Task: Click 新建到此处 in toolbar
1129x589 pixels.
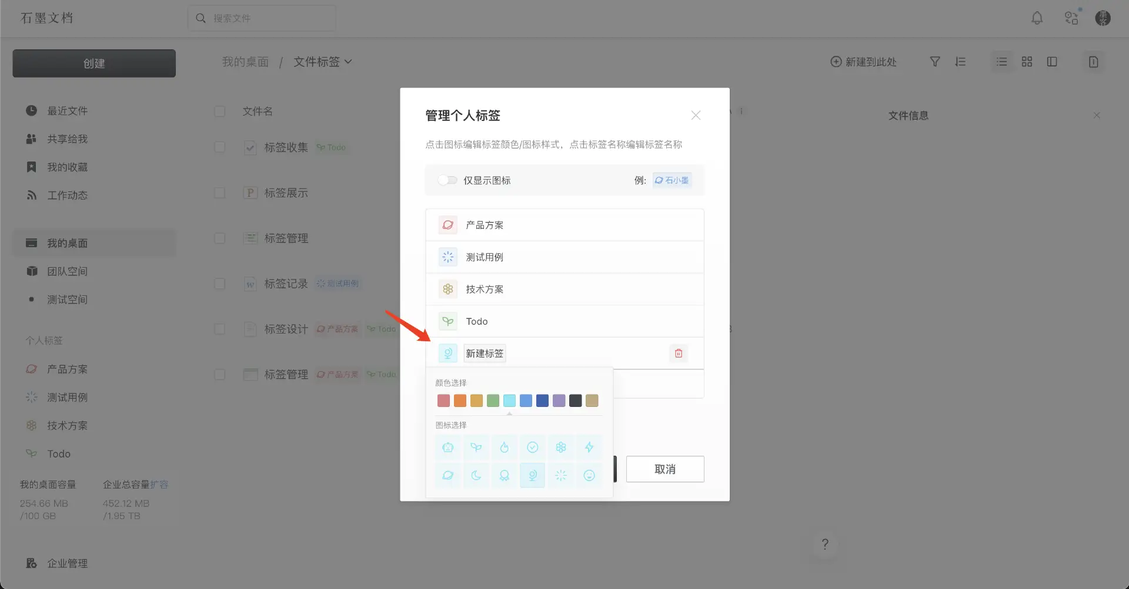Action: (863, 62)
